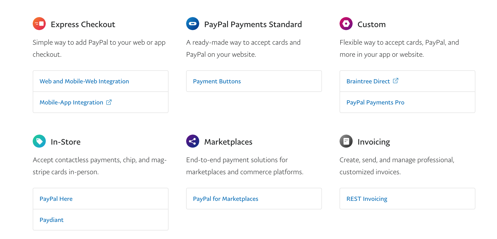Open Mobile-App Integration in external site
Image resolution: width=497 pixels, height=239 pixels.
(x=71, y=102)
